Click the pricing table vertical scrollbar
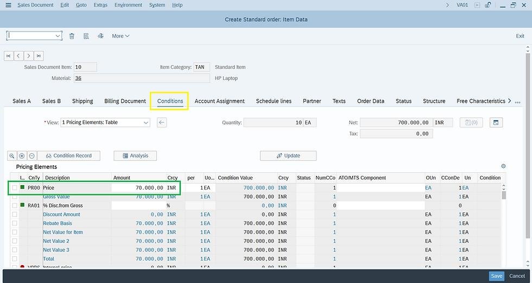The height and width of the screenshot is (283, 532). pos(504,195)
